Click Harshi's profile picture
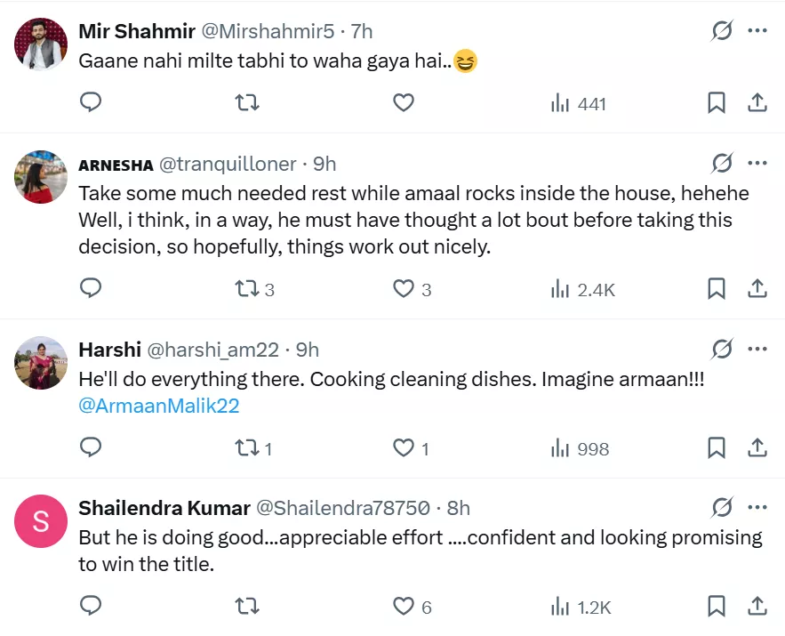The height and width of the screenshot is (636, 785). (x=41, y=362)
